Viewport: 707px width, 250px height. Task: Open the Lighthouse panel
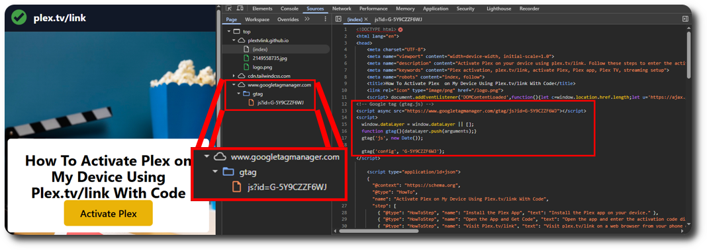click(x=498, y=9)
